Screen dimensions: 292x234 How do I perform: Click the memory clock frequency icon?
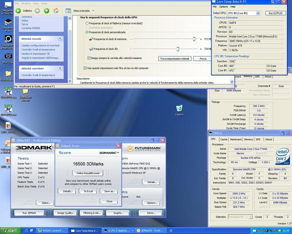(91, 39)
